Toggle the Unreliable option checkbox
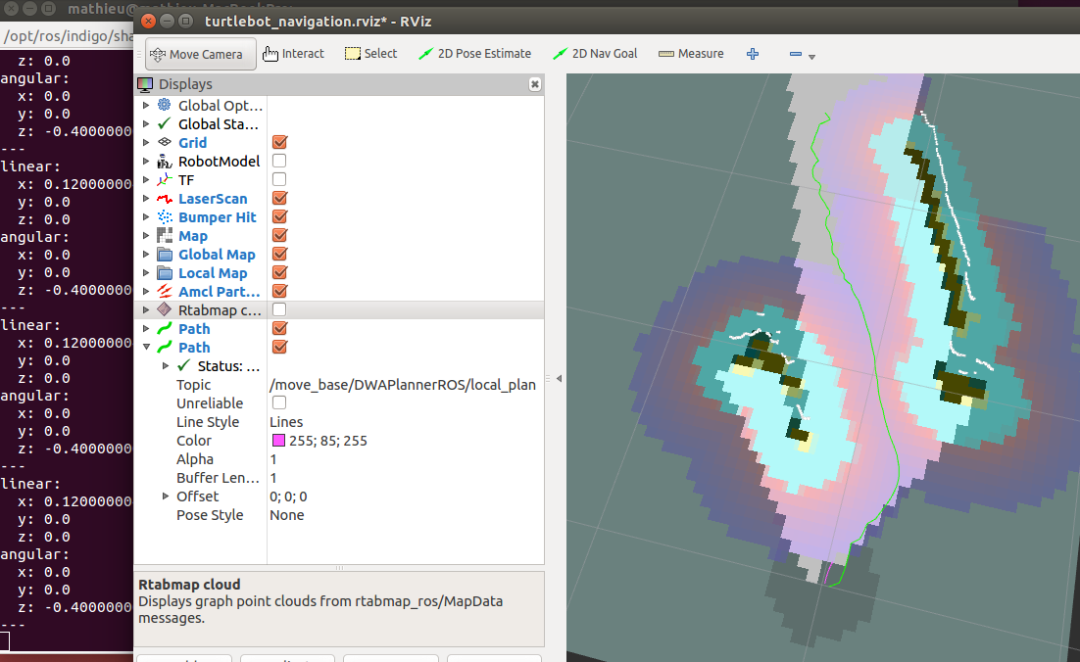The width and height of the screenshot is (1080, 662). tap(279, 403)
